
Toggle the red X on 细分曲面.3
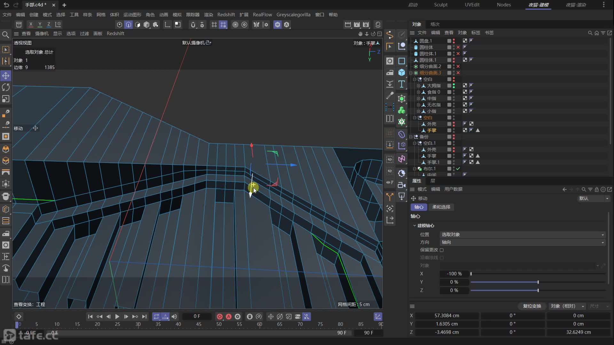click(x=458, y=73)
